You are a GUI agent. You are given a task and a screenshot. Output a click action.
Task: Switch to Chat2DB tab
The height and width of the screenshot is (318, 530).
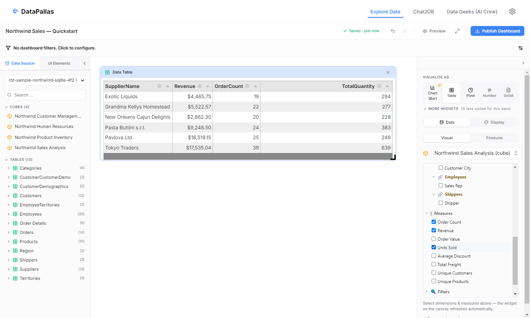[424, 12]
